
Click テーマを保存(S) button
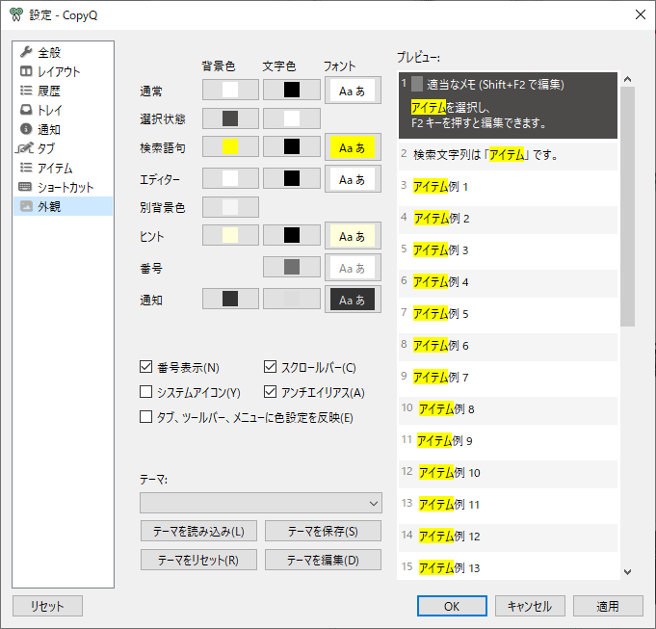[x=323, y=531]
